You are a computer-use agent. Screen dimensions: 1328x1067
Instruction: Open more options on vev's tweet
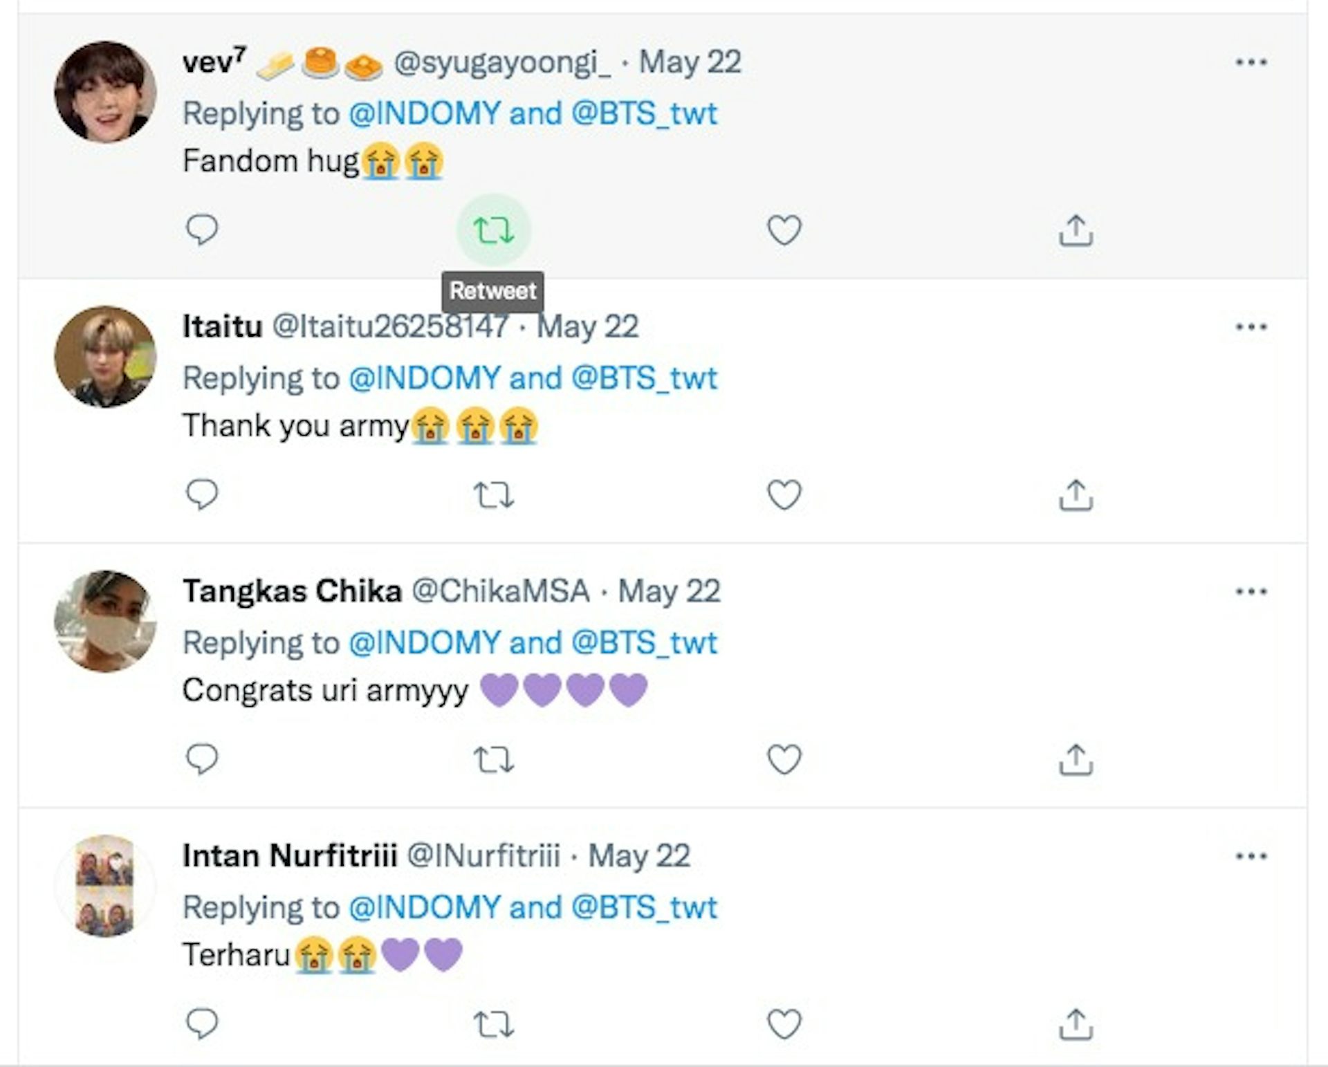pos(1251,62)
